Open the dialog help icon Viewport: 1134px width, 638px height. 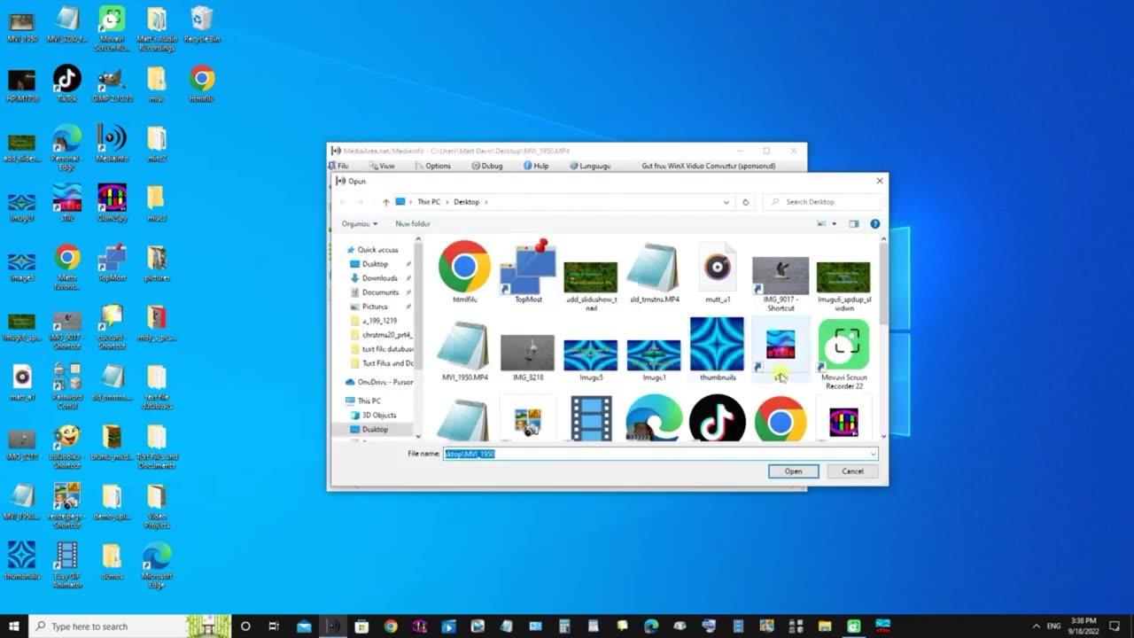874,224
